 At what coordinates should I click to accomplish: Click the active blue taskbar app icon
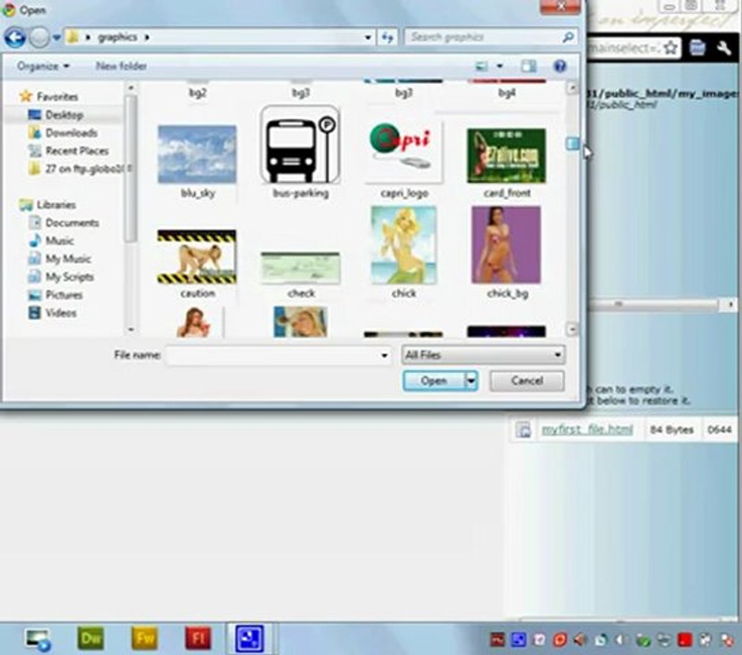click(x=250, y=639)
